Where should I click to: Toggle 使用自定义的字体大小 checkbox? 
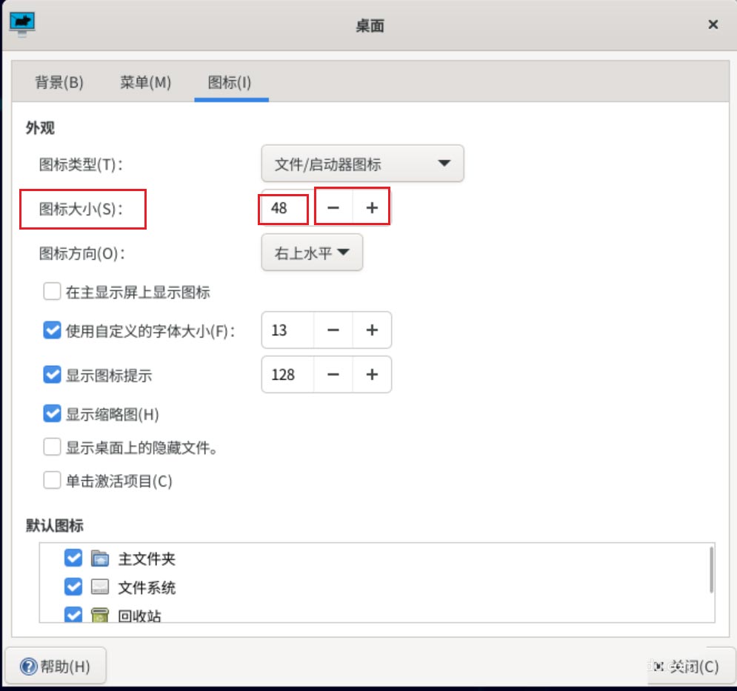pyautogui.click(x=52, y=330)
